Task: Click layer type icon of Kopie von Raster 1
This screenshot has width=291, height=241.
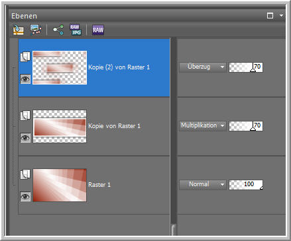Action: (x=25, y=116)
